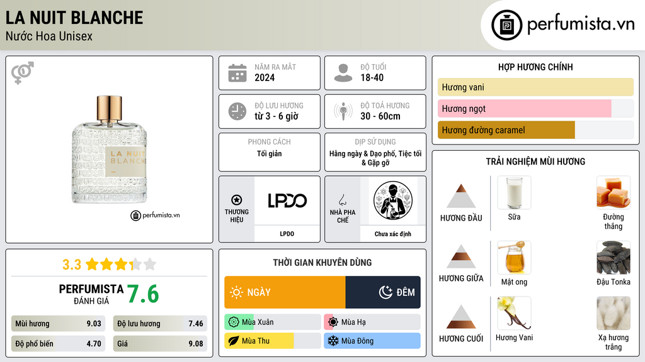645x362 pixels.
Task: Click the unisex gender symbol icon
Action: (x=23, y=73)
